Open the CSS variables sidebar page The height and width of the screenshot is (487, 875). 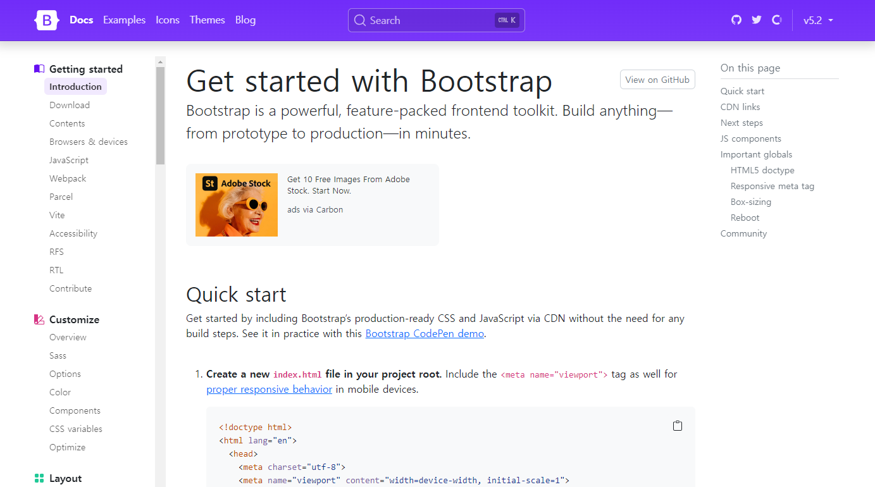coord(76,429)
